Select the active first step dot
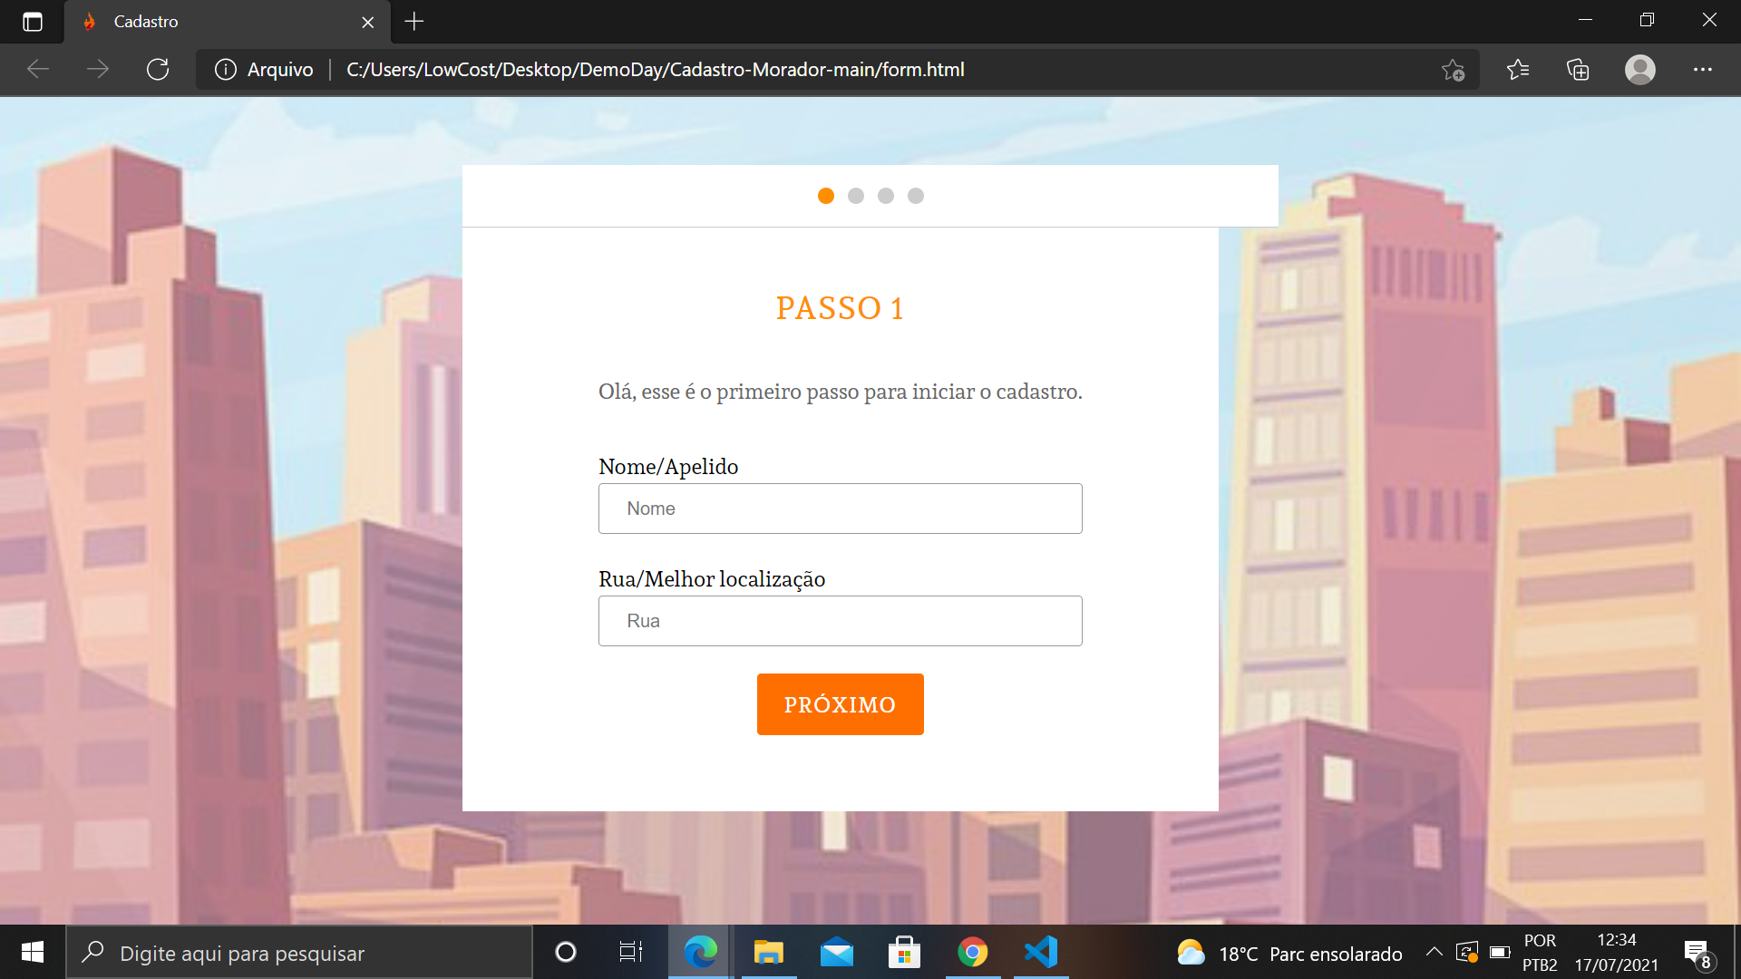This screenshot has width=1741, height=979. point(826,195)
